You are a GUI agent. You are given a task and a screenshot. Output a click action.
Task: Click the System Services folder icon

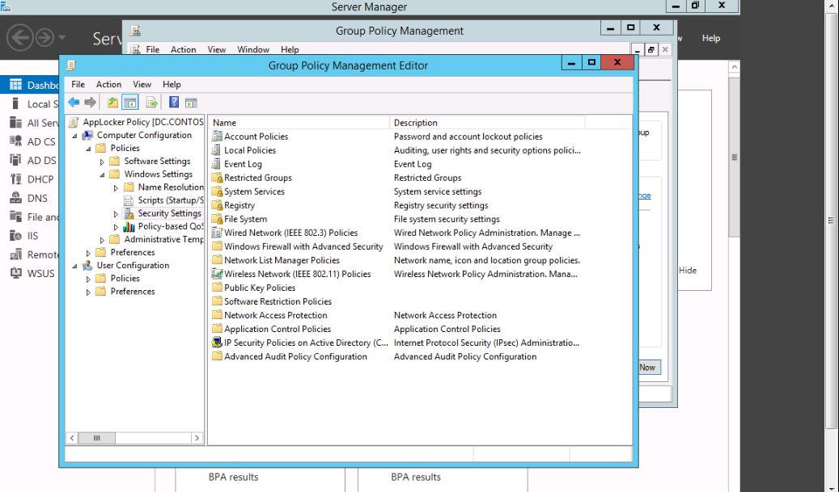tap(217, 191)
